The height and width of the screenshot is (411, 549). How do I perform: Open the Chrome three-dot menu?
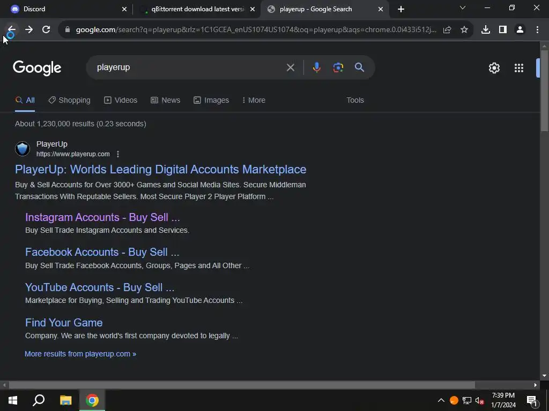pos(537,30)
